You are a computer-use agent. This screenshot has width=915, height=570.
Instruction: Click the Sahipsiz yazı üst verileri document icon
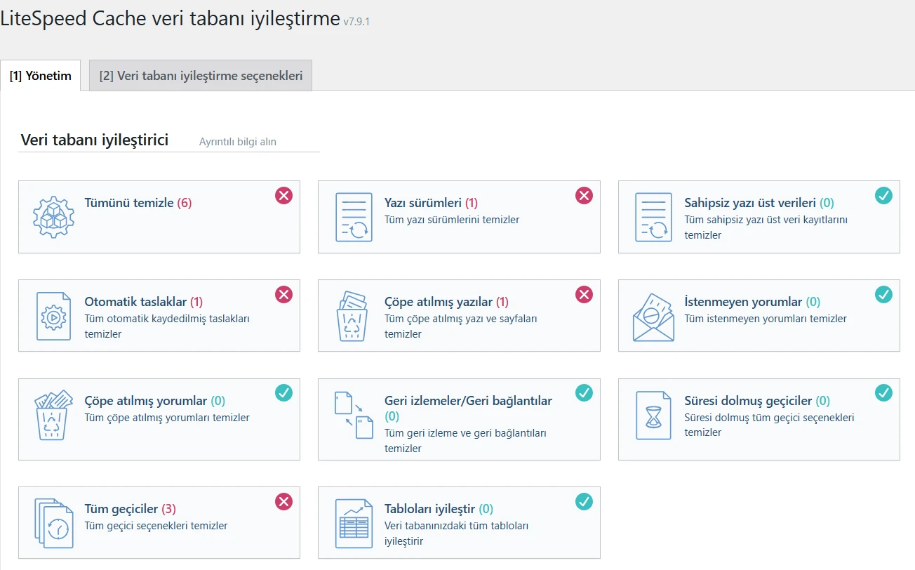click(654, 218)
